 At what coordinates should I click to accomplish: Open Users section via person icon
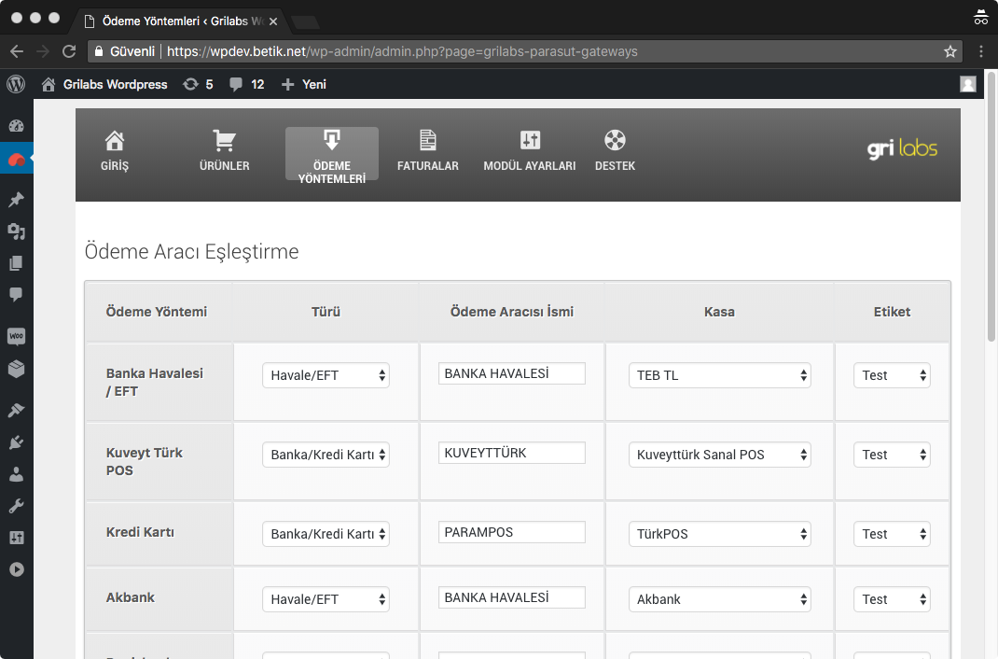click(x=16, y=474)
